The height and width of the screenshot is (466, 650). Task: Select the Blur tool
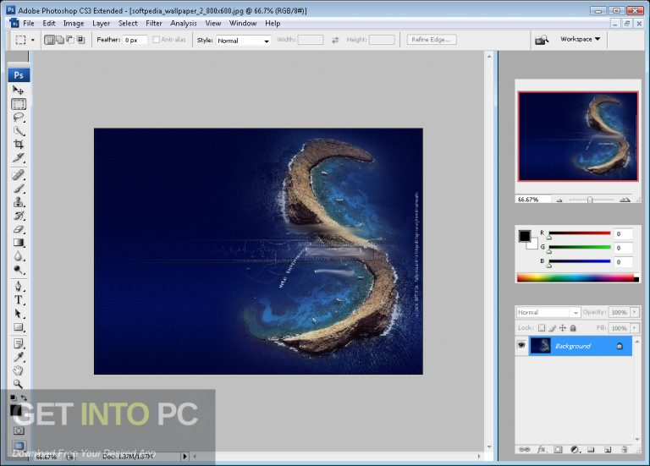[x=19, y=256]
